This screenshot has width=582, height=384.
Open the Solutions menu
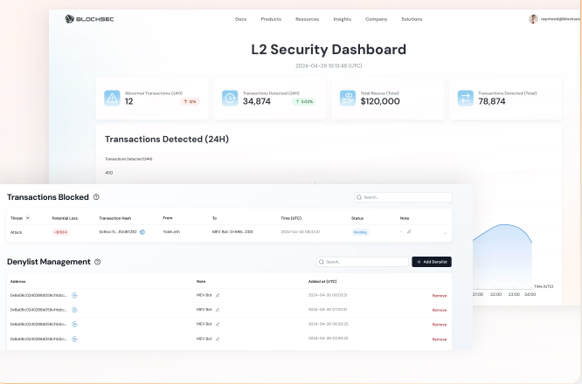412,19
